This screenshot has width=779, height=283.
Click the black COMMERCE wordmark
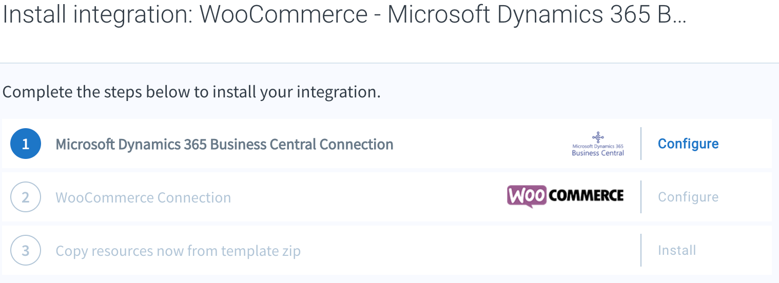pos(586,195)
